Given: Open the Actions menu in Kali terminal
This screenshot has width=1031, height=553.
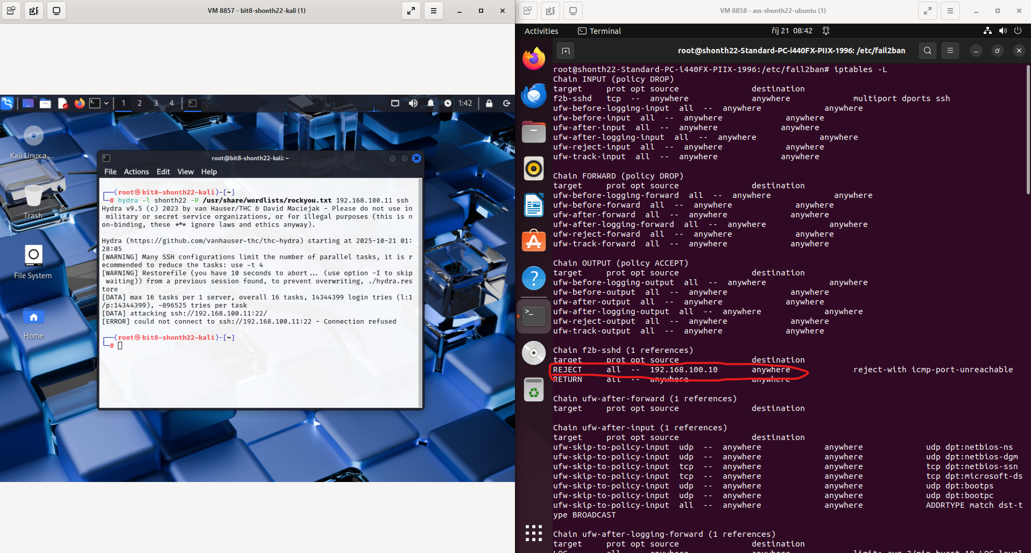Looking at the screenshot, I should (x=136, y=172).
